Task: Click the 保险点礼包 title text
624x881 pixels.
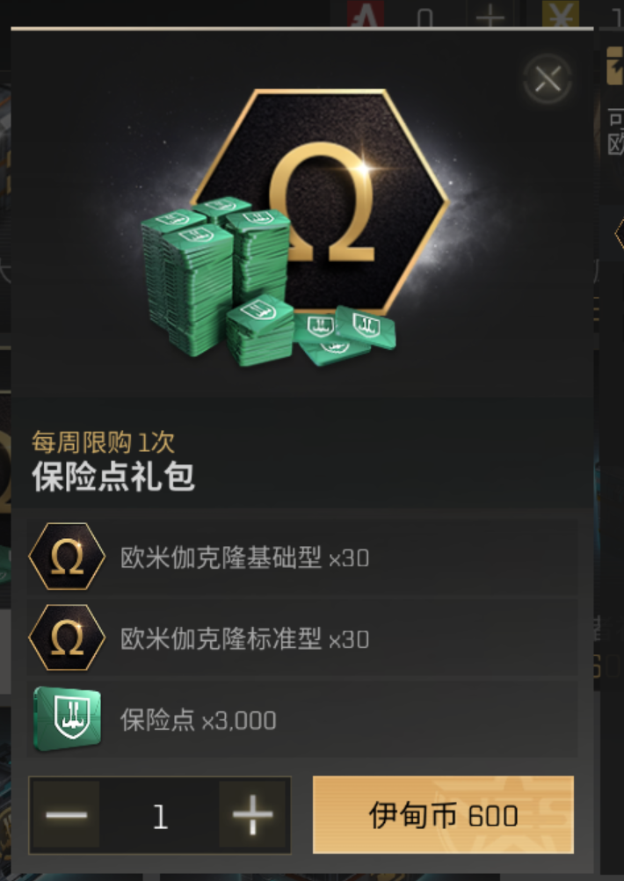Action: [x=113, y=477]
